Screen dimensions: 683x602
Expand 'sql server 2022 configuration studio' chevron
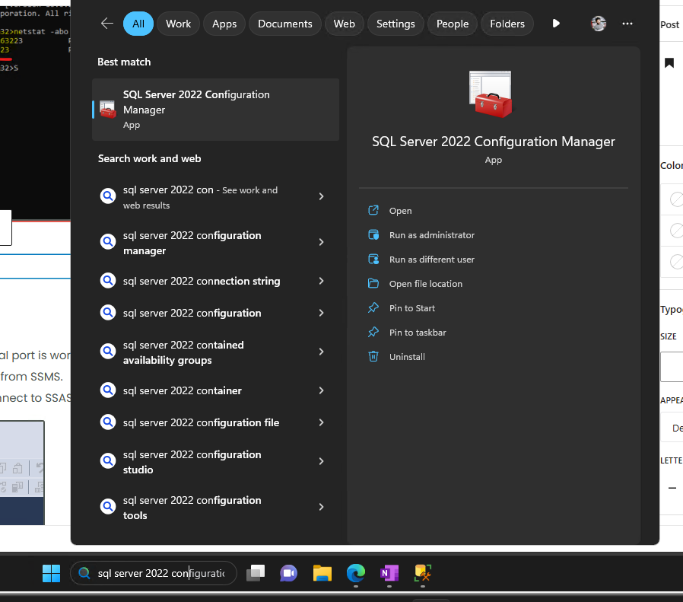coord(321,461)
